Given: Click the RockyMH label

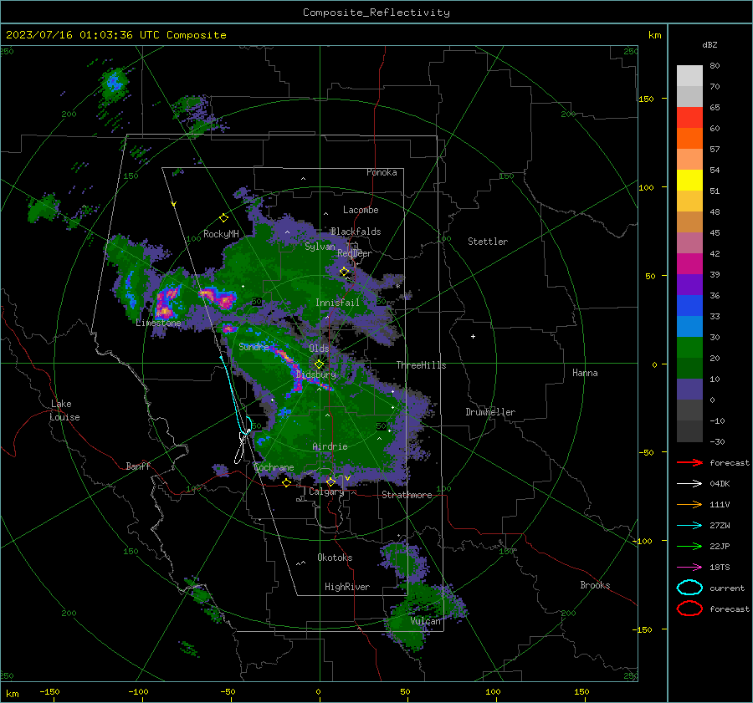Looking at the screenshot, I should click(x=221, y=234).
